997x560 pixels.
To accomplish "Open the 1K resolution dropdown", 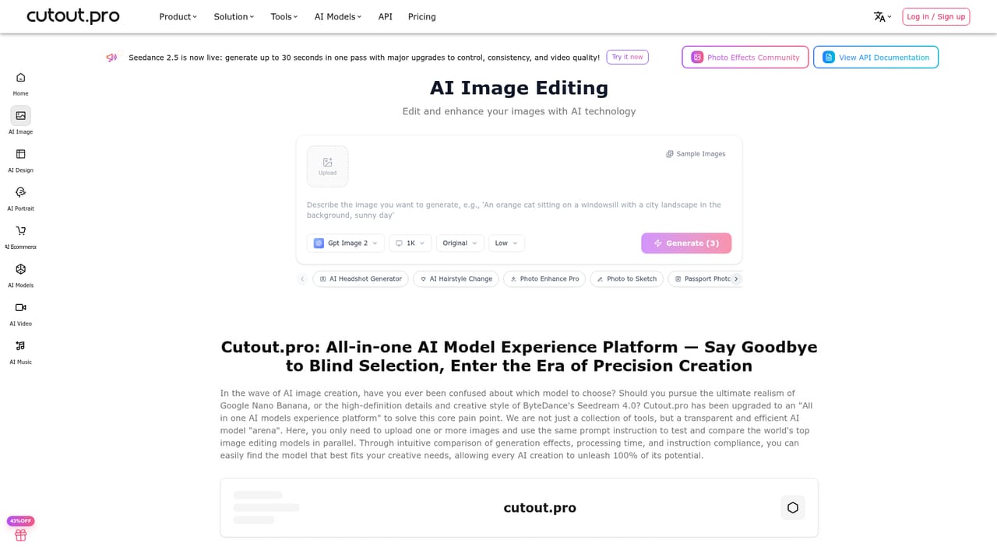I will pos(410,243).
